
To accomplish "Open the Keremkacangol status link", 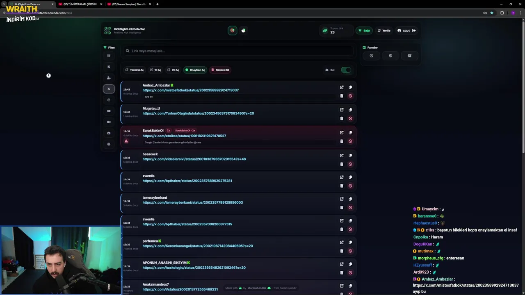I will [x=198, y=246].
